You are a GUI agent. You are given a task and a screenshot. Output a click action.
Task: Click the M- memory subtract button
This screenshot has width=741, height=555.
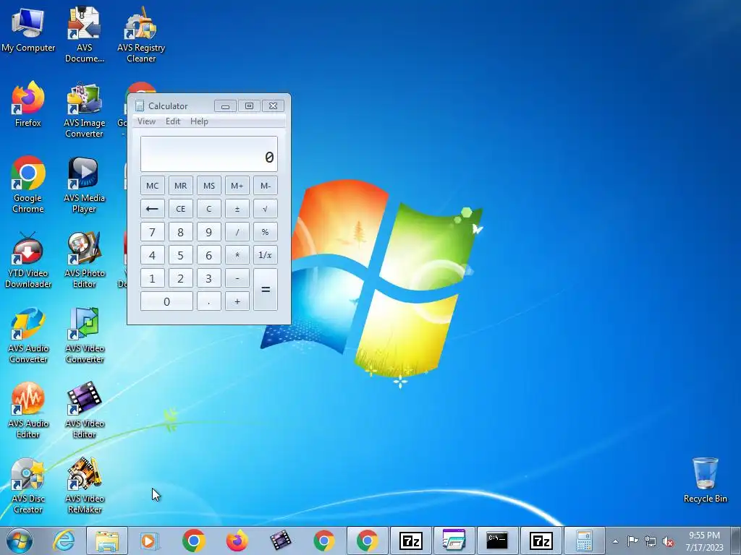click(x=266, y=186)
